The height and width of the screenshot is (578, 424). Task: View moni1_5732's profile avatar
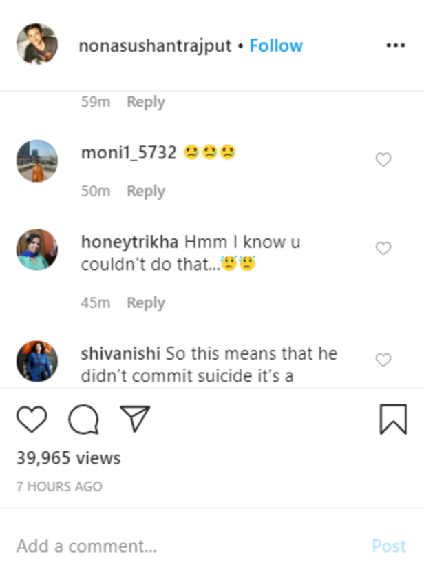tap(36, 160)
